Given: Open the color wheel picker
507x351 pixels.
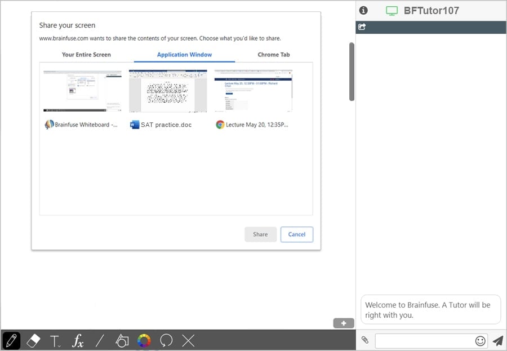Looking at the screenshot, I should coord(144,340).
